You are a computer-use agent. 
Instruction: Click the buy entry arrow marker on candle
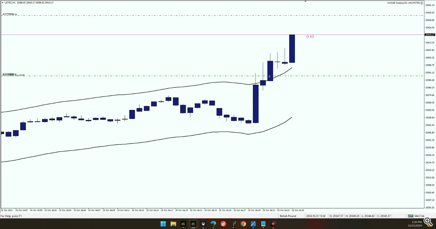pyautogui.click(x=270, y=76)
